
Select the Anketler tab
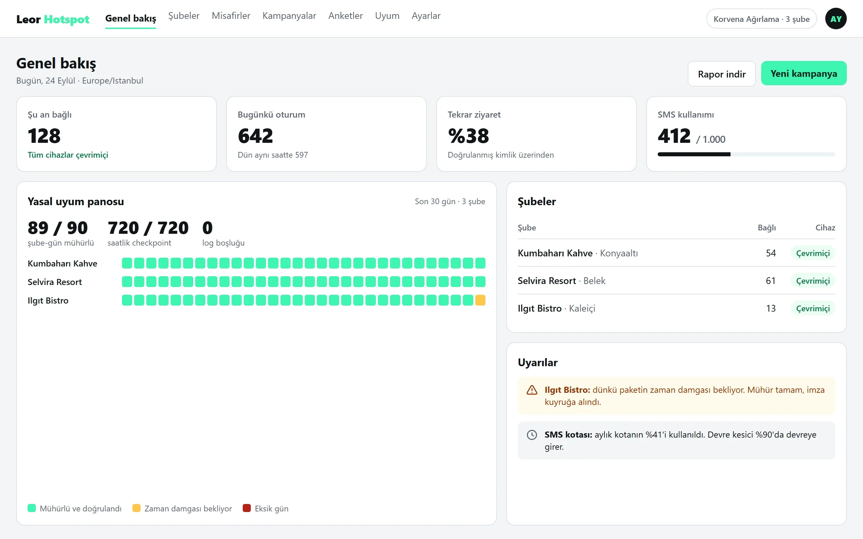point(346,16)
